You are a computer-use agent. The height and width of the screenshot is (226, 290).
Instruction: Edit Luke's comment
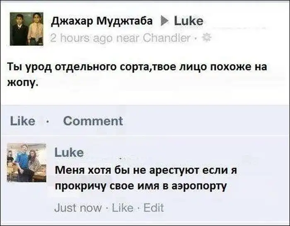tap(154, 208)
